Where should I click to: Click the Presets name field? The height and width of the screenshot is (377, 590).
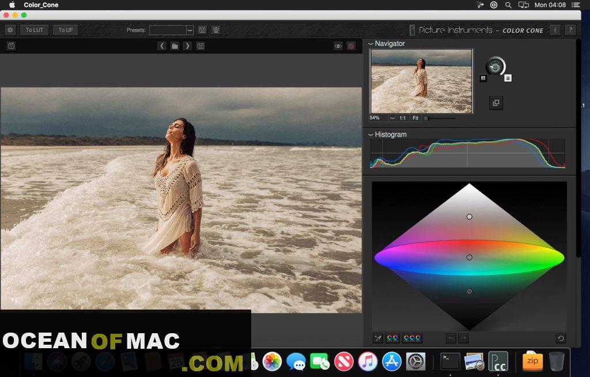[x=168, y=30]
